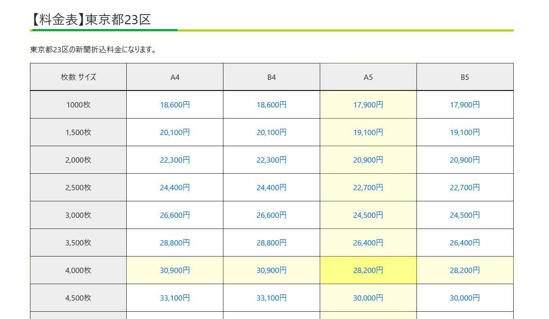Image resolution: width=549 pixels, height=319 pixels.
Task: Click the A5 column header
Action: coord(368,77)
